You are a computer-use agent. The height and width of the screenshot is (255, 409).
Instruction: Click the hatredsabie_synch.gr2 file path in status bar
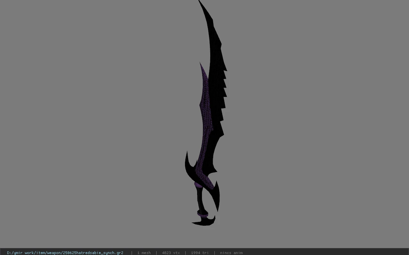tap(65, 253)
